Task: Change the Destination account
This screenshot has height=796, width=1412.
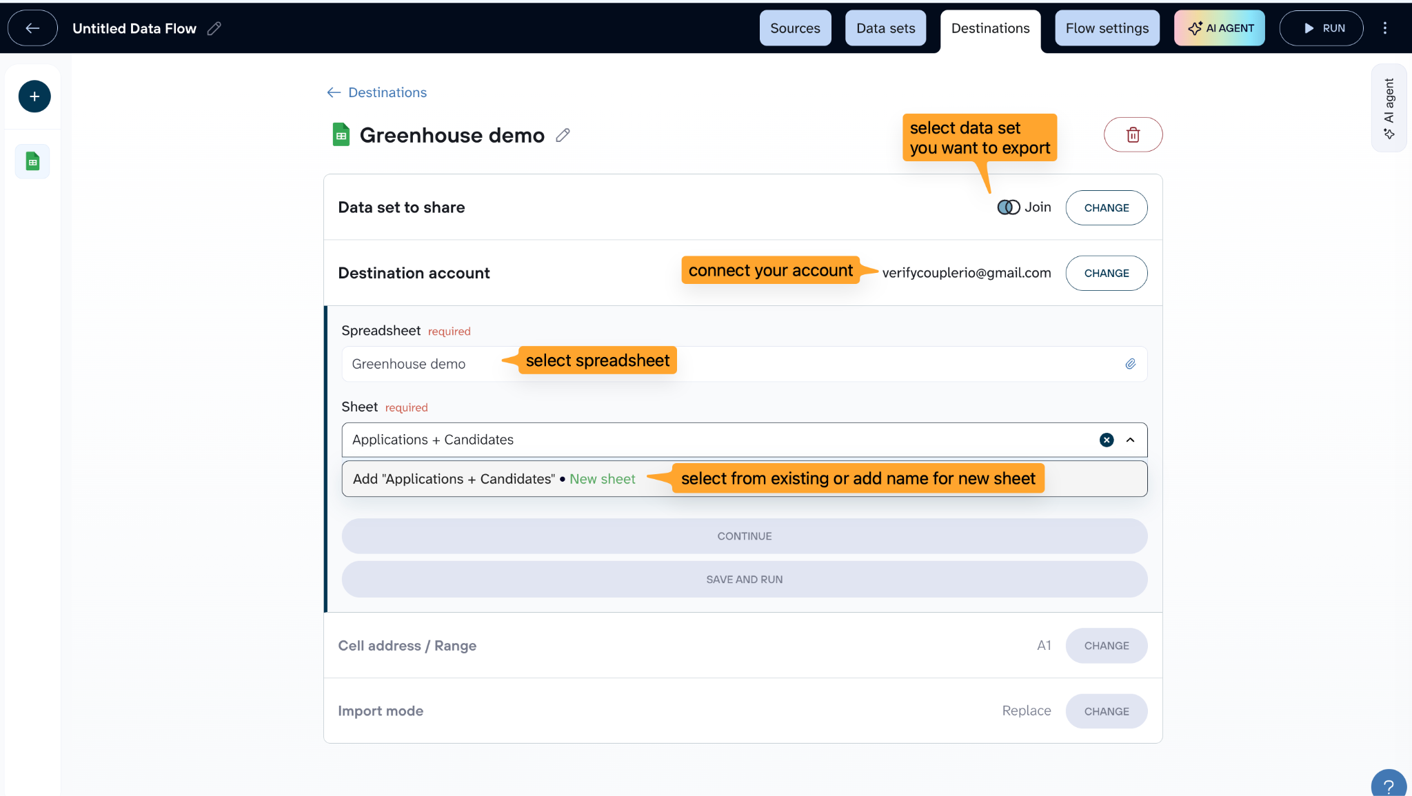Action: [x=1107, y=273]
